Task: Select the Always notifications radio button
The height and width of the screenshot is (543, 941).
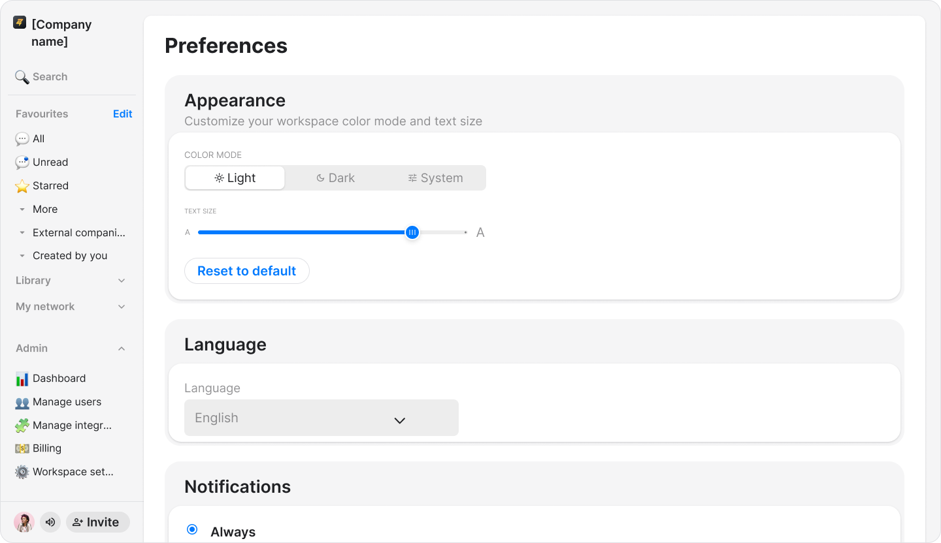Action: click(x=192, y=529)
